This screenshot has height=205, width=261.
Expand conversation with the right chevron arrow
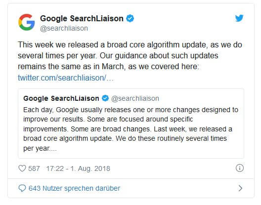(240, 188)
